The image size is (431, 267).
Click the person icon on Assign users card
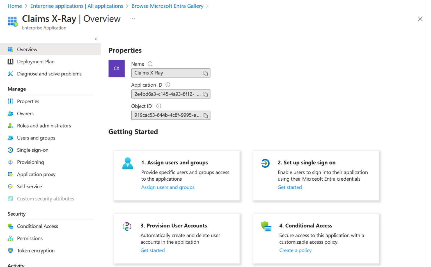click(x=128, y=163)
